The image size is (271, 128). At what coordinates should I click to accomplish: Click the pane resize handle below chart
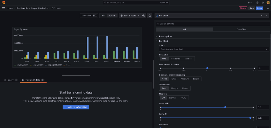[76, 76]
